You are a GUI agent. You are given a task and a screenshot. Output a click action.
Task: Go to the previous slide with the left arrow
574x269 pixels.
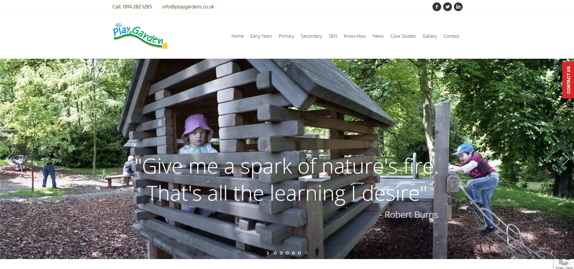point(10,159)
